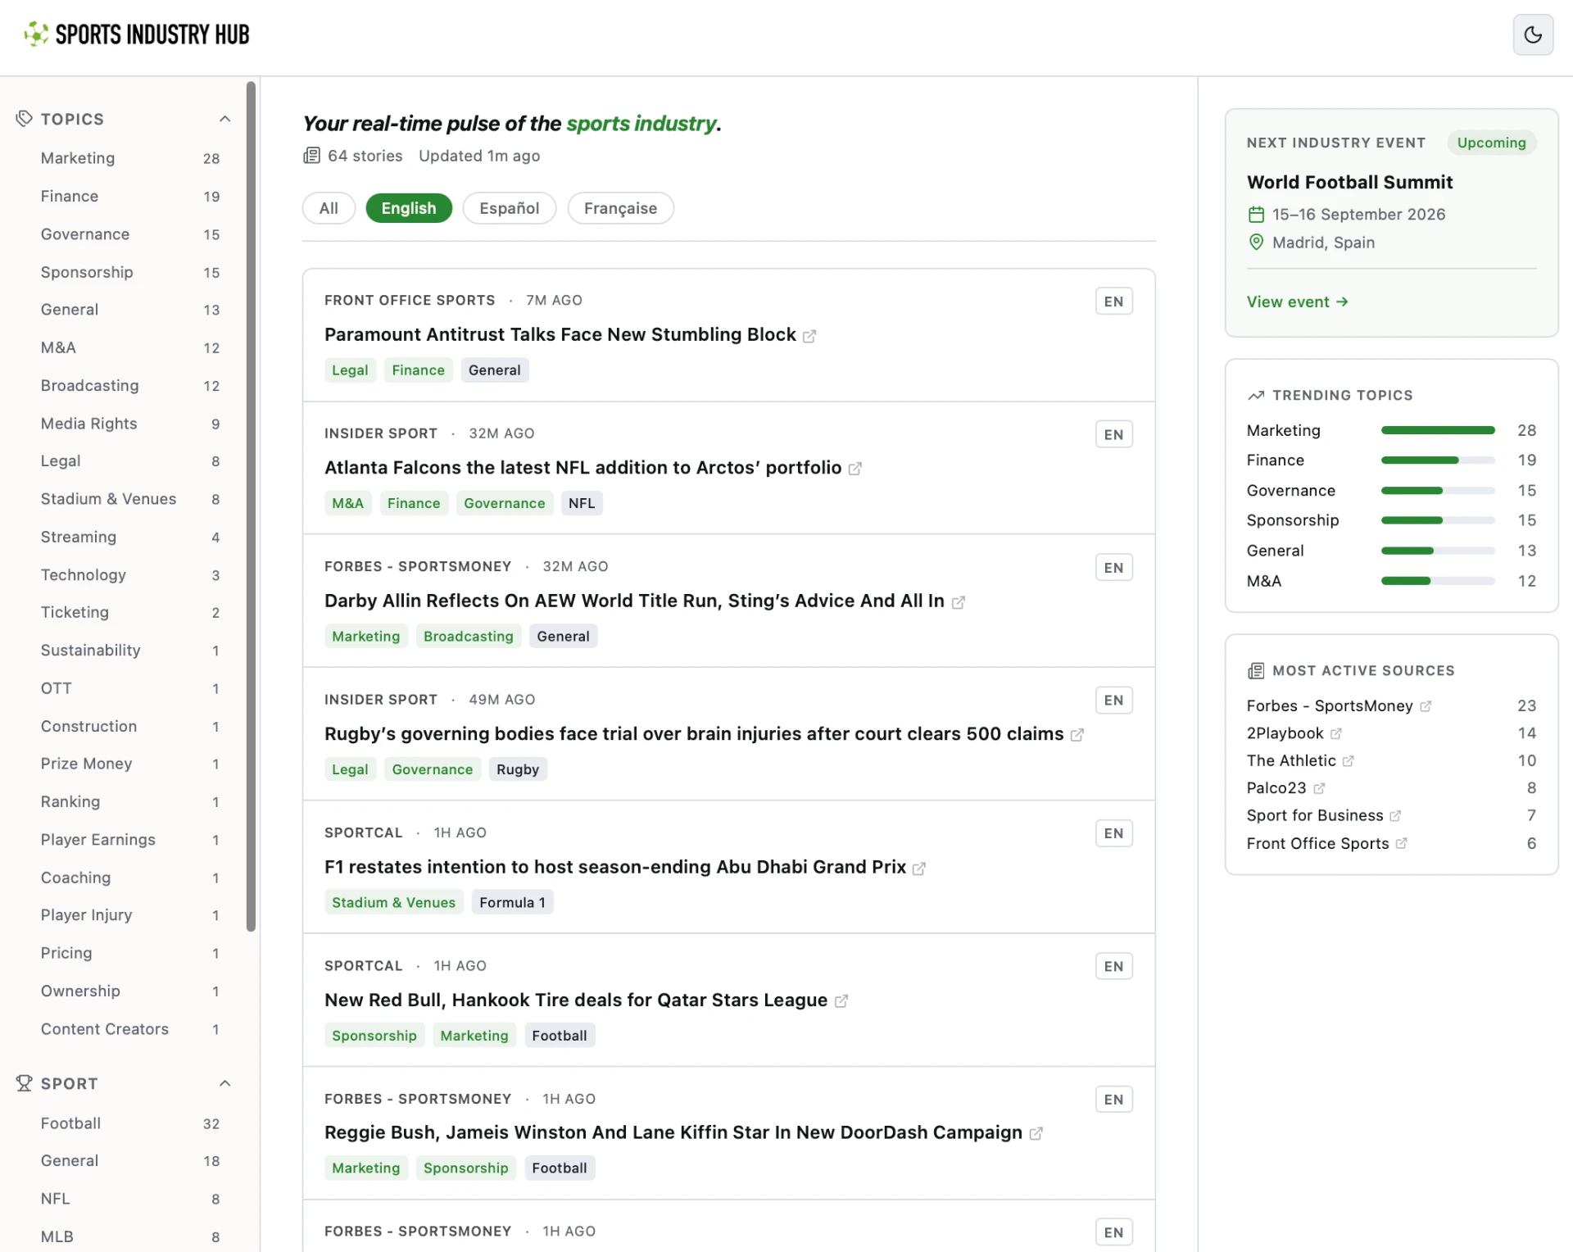Filter by Media Rights topic in sidebar

tap(130, 424)
